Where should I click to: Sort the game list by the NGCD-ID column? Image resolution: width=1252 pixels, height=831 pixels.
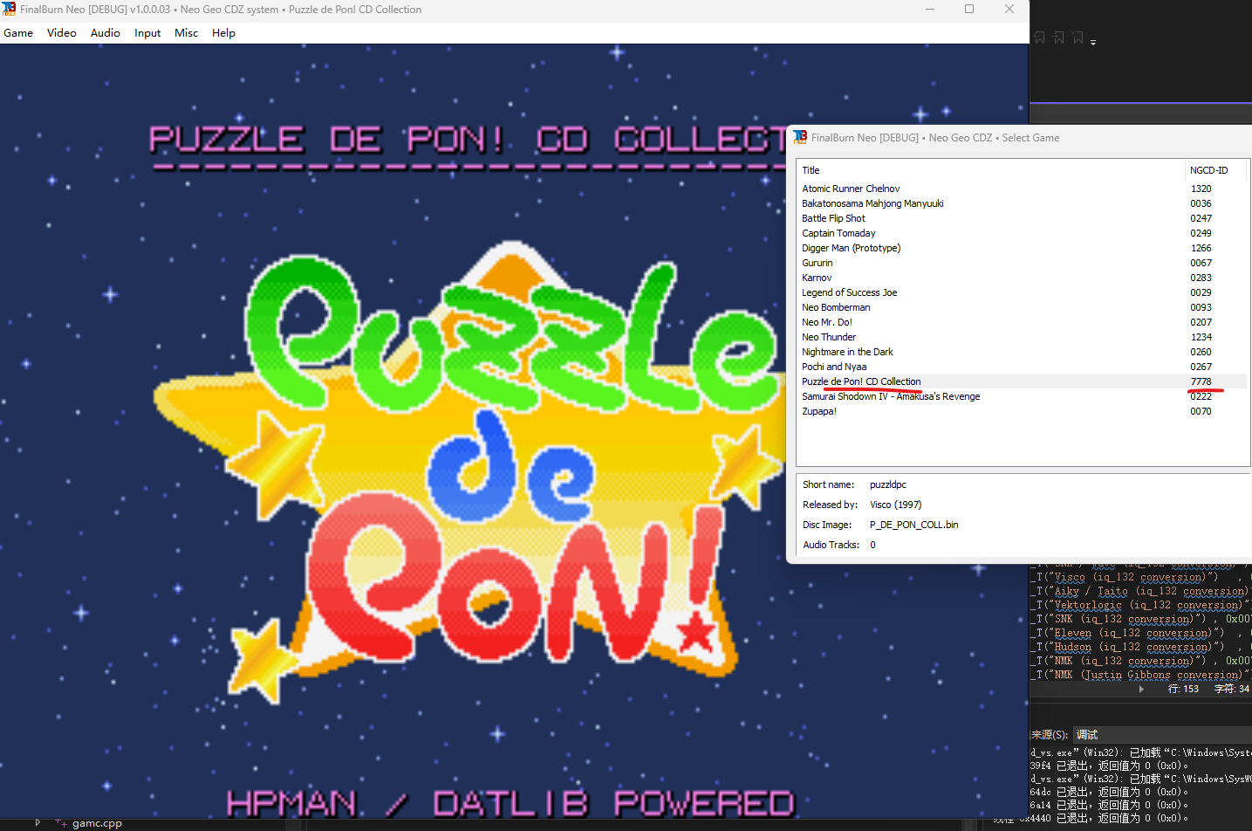click(1216, 170)
